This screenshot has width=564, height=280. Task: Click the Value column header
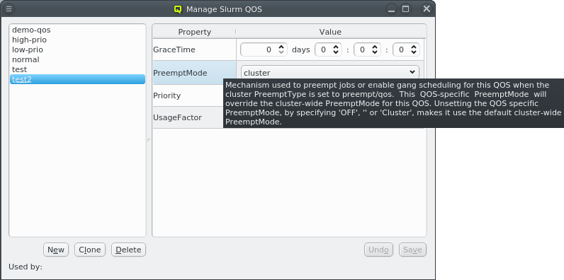(x=330, y=32)
